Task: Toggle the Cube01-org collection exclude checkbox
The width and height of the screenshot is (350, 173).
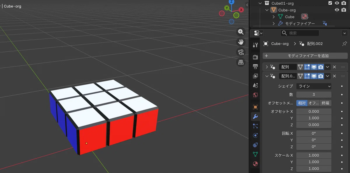Action: 330,3
